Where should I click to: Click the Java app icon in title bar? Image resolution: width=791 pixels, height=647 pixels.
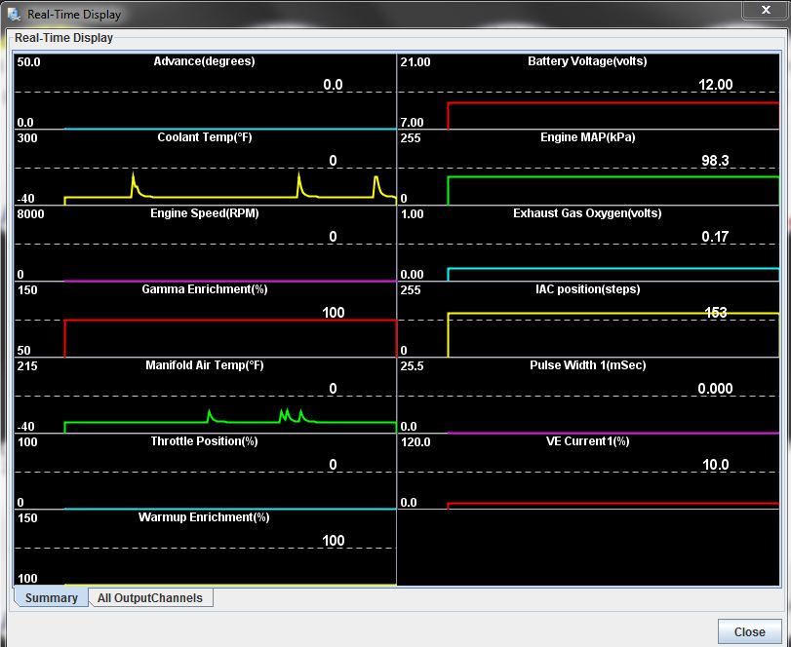(13, 14)
